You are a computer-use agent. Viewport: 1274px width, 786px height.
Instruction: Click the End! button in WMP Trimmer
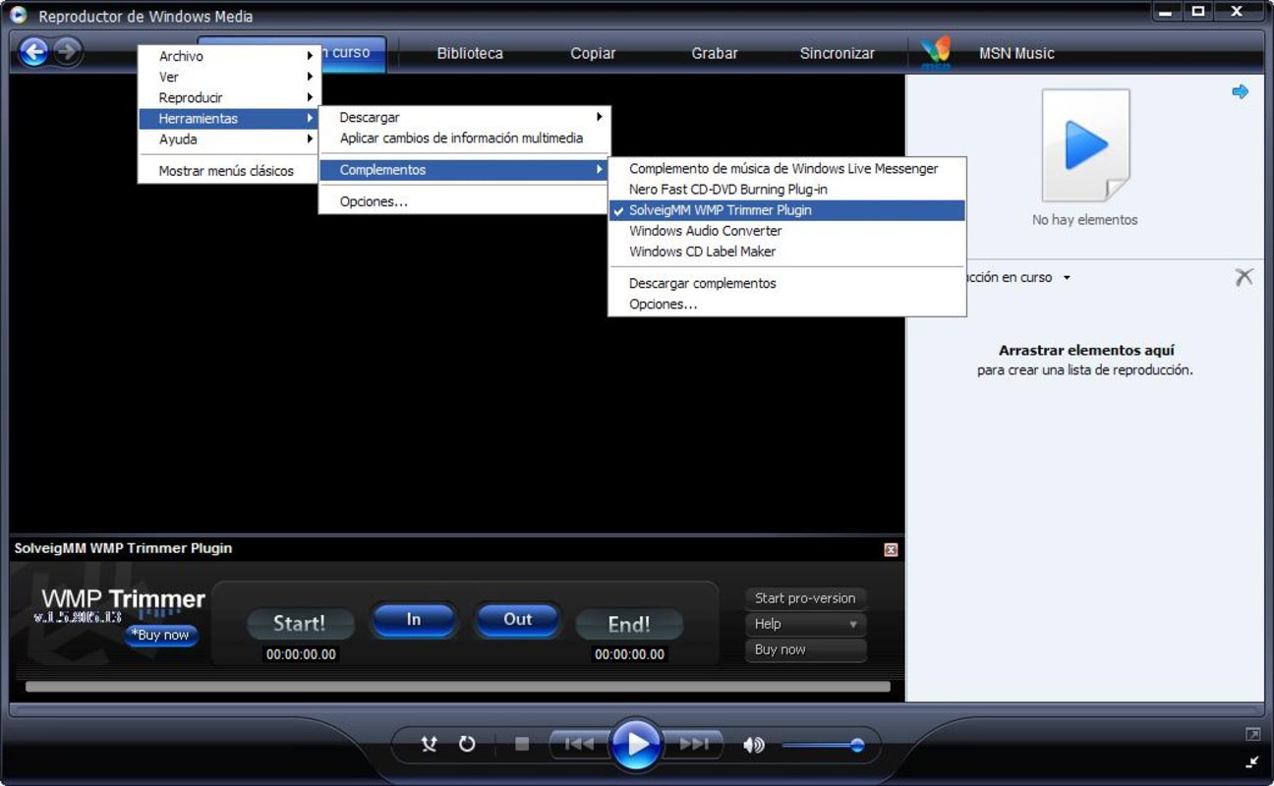point(629,624)
